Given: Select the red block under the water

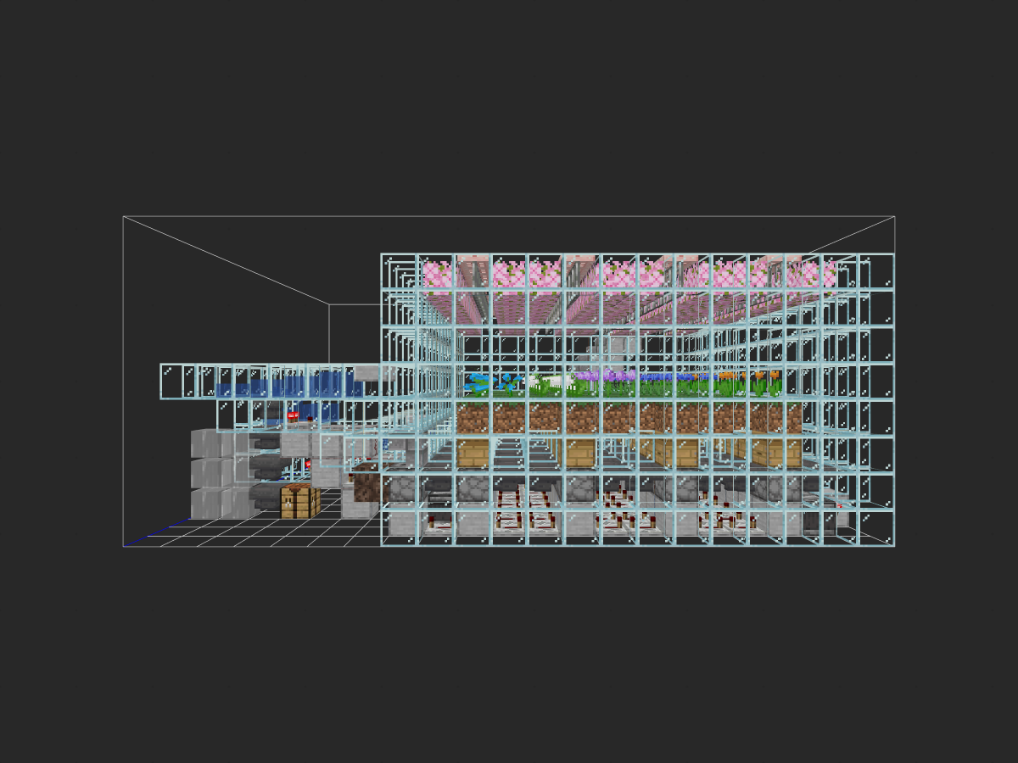Looking at the screenshot, I should click(x=293, y=416).
